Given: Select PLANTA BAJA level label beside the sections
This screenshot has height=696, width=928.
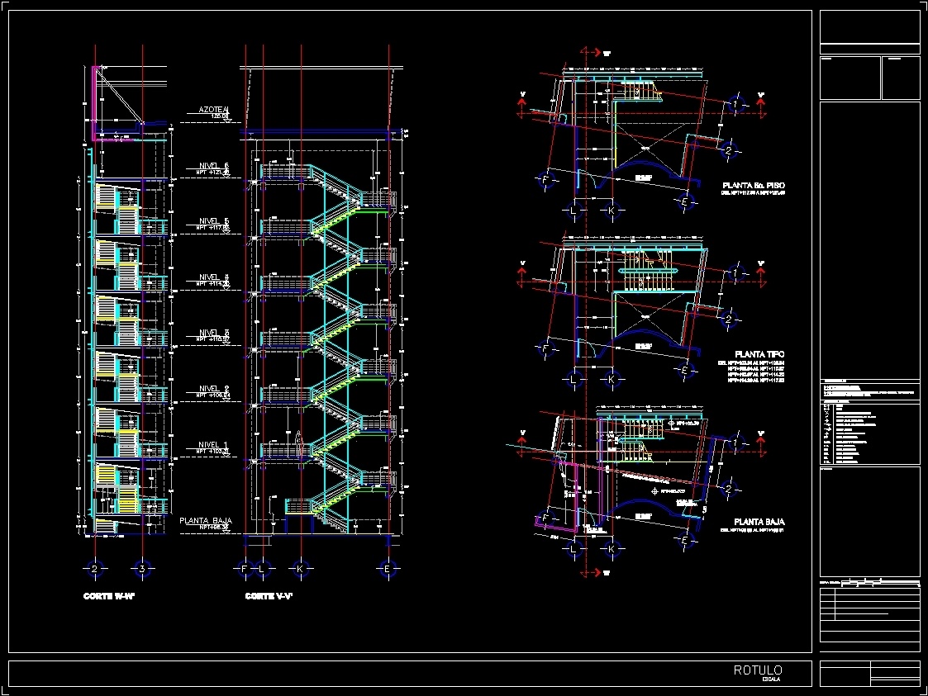Looking at the screenshot, I should point(206,521).
